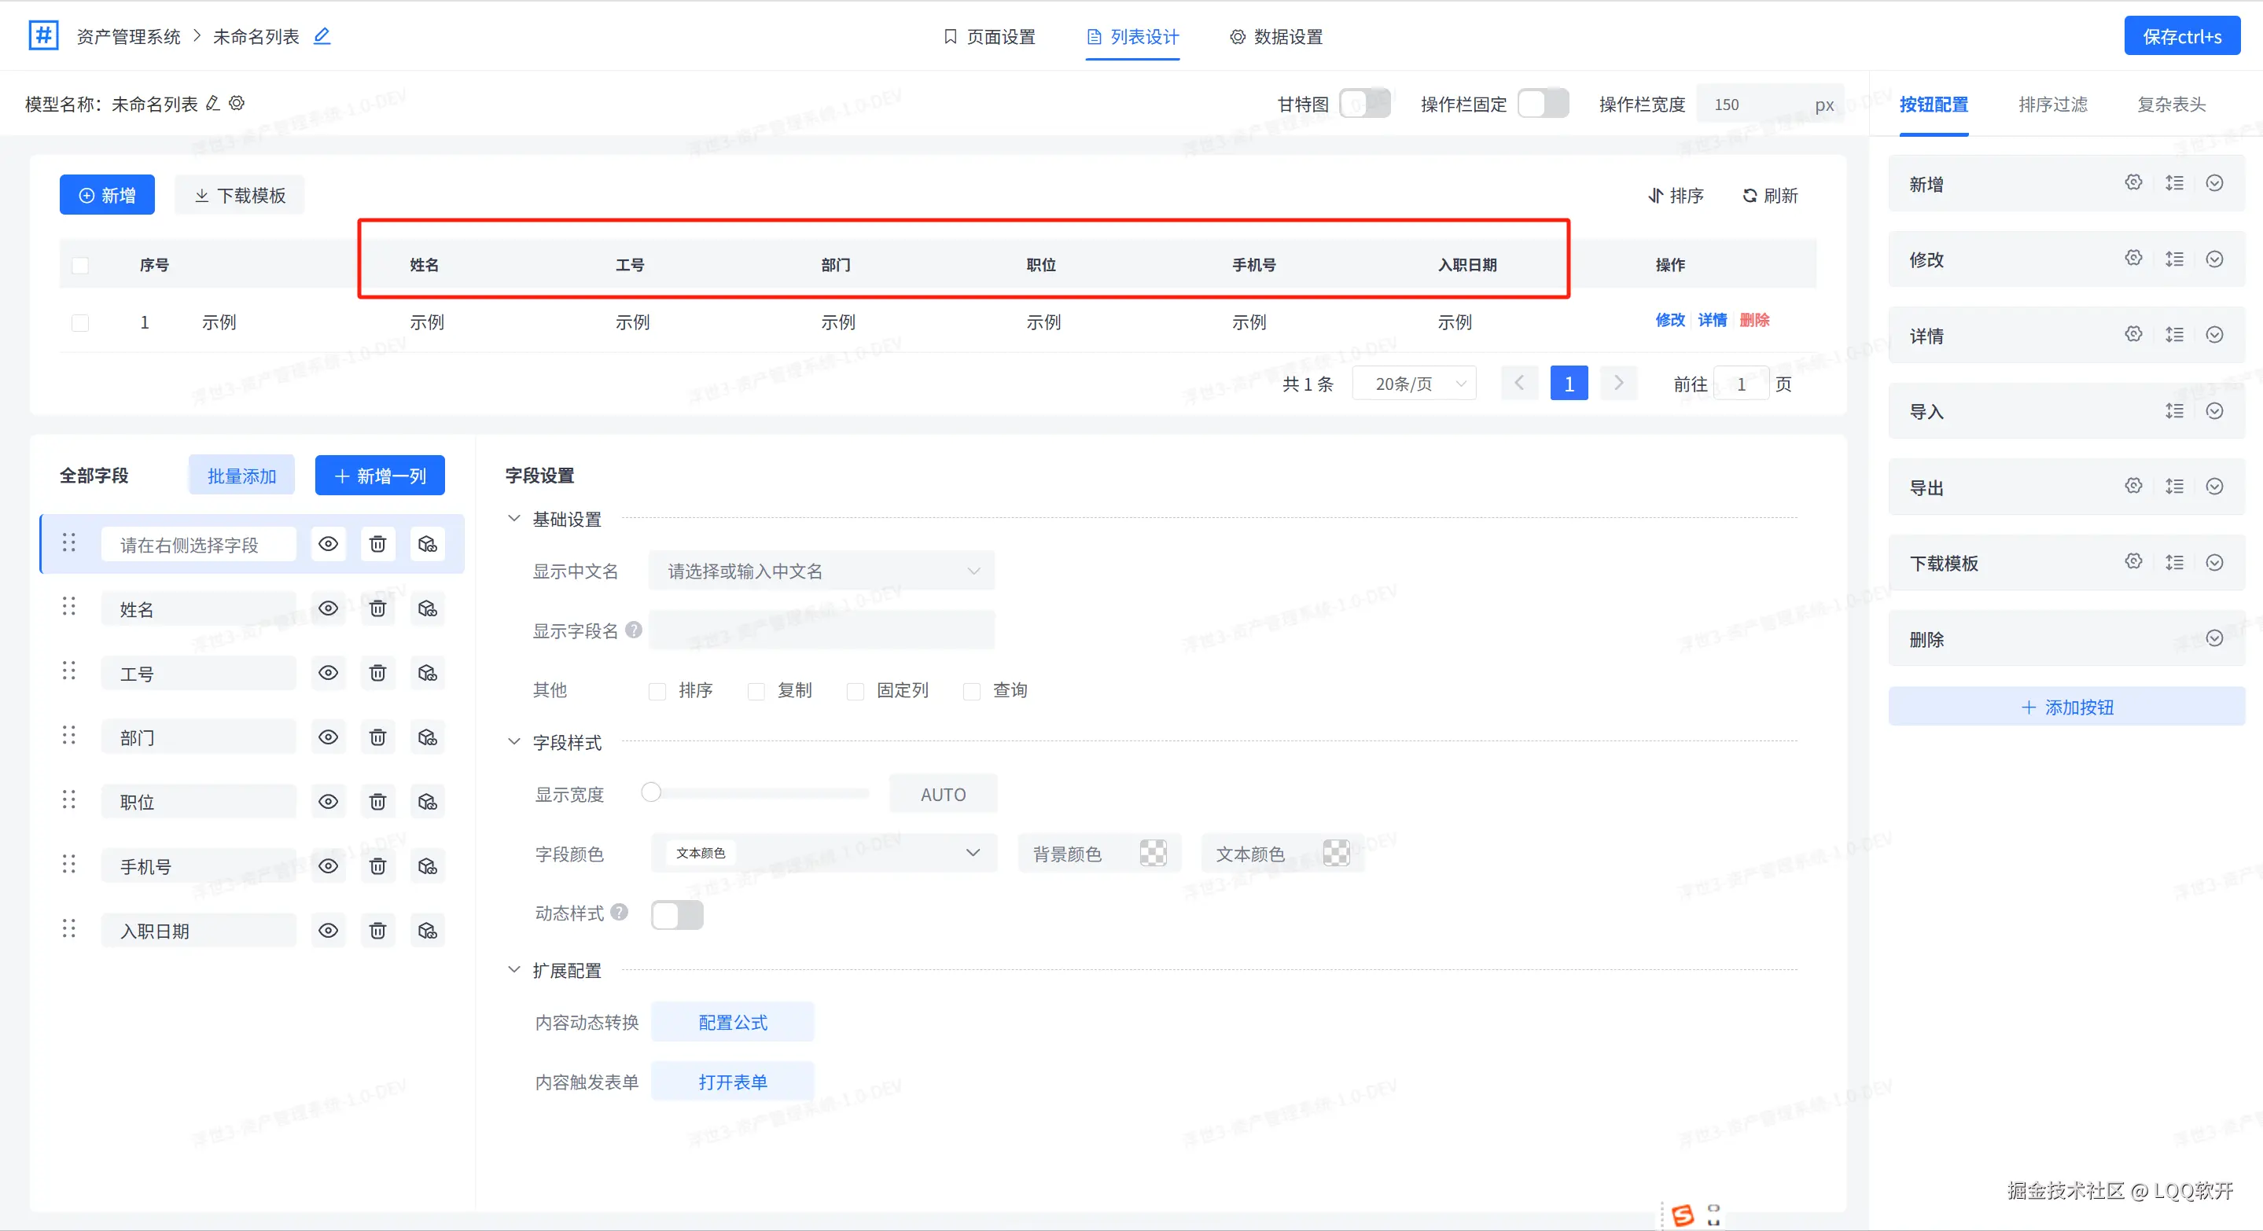Click the gear icon next to model name
The height and width of the screenshot is (1231, 2263).
[x=237, y=104]
